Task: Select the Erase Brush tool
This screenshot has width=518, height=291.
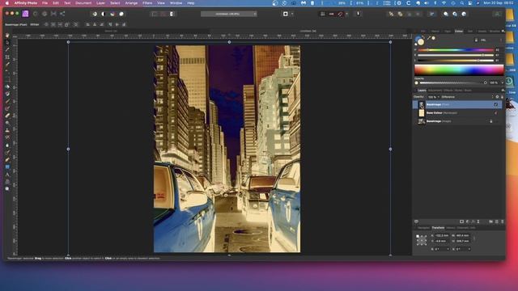Action: pyautogui.click(x=7, y=116)
